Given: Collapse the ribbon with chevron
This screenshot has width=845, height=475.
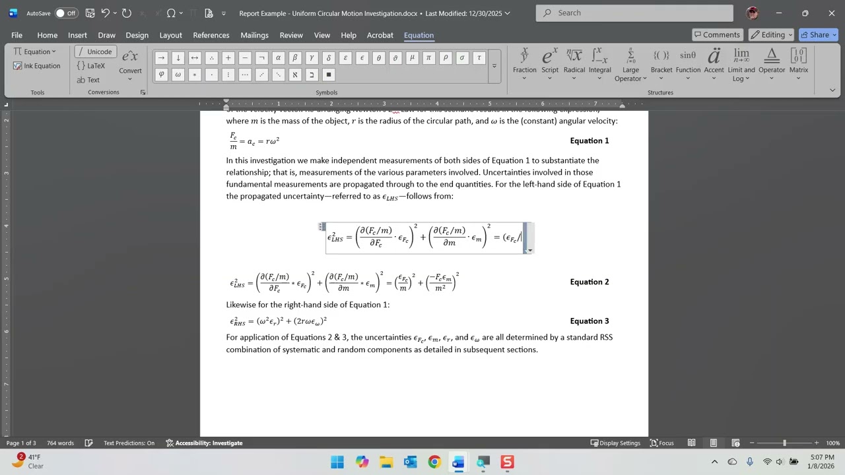Looking at the screenshot, I should click(832, 90).
